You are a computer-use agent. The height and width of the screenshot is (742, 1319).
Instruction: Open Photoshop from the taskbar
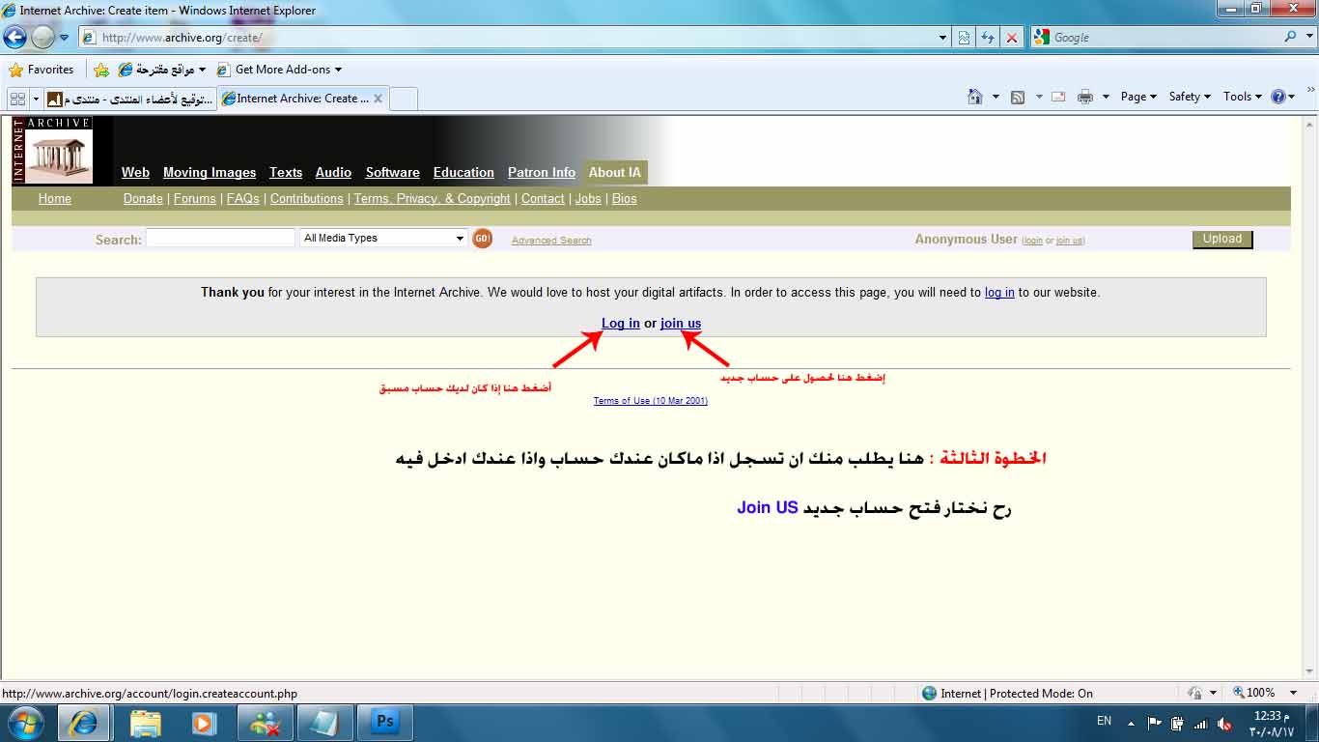385,722
